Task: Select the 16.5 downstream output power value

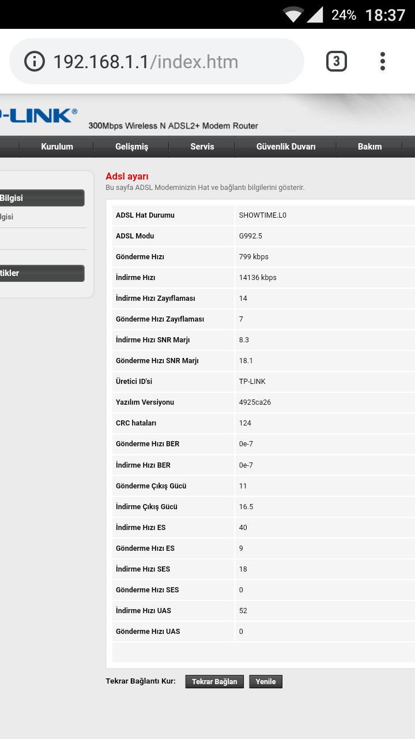Action: pyautogui.click(x=246, y=507)
